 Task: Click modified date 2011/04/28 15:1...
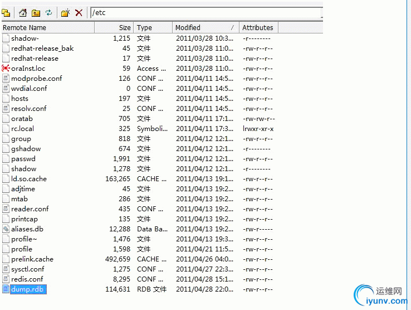click(204, 279)
